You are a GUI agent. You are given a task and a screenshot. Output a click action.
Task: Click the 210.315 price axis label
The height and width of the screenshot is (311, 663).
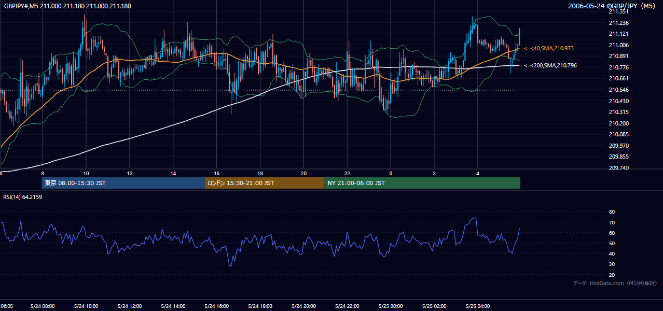point(618,112)
